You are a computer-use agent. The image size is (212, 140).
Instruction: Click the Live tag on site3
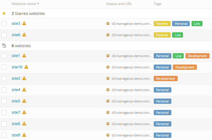pos(197,24)
